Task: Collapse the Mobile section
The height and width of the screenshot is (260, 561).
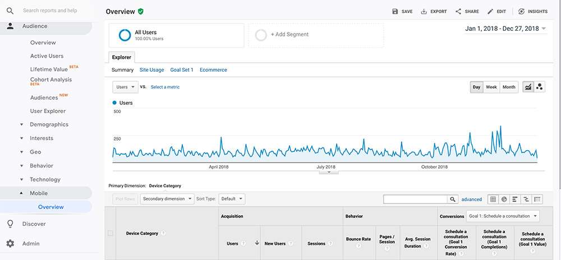Action: coord(21,193)
